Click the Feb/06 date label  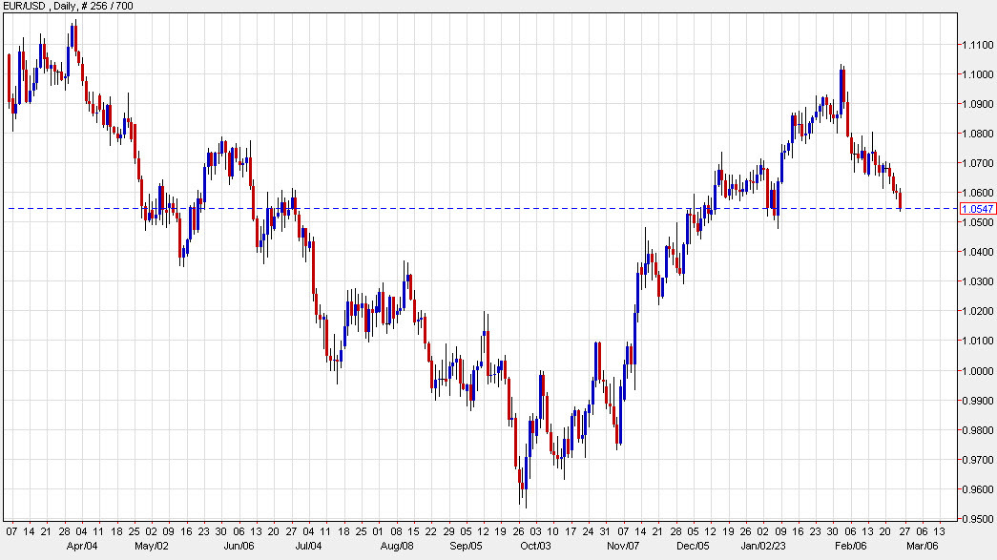851,546
